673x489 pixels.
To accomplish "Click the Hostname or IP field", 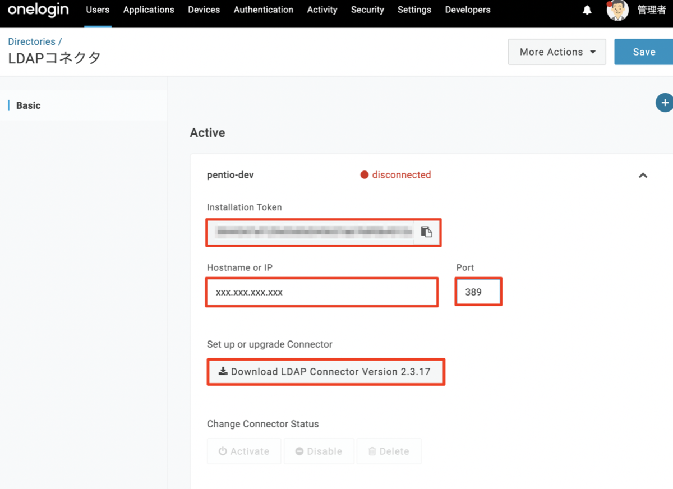I will tap(322, 292).
